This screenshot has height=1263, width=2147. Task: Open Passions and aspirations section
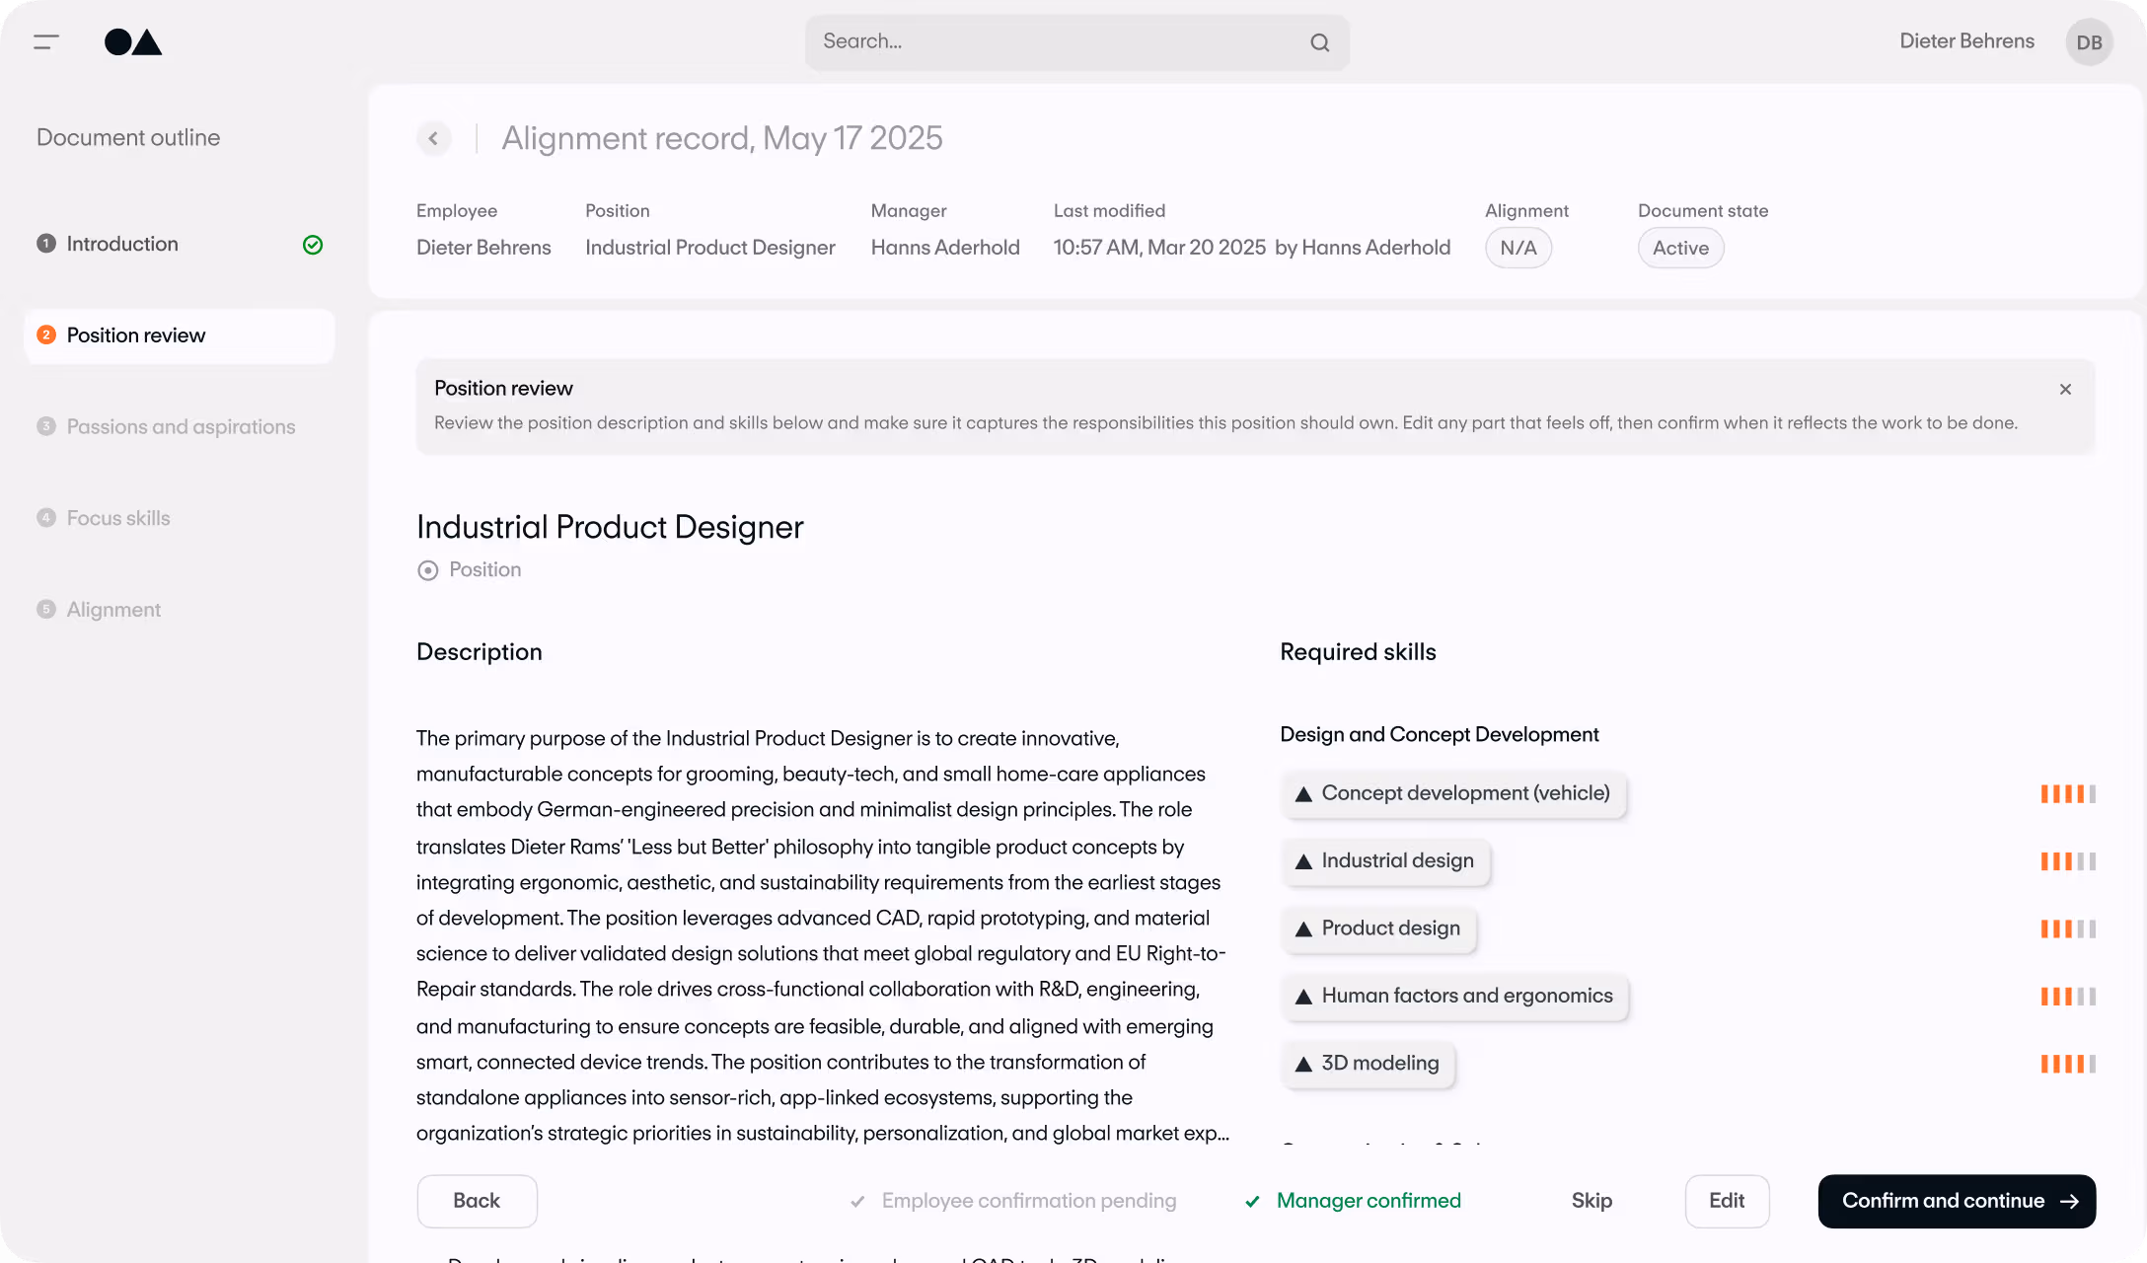coord(180,426)
